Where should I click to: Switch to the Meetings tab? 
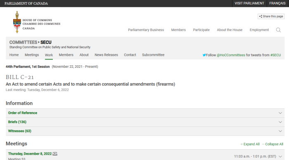[32, 55]
